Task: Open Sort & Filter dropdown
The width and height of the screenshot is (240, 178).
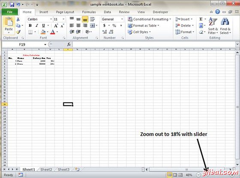Action: tap(213, 26)
